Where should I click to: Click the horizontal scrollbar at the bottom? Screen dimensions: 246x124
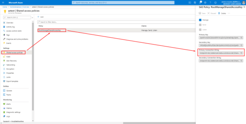[x=159, y=123]
